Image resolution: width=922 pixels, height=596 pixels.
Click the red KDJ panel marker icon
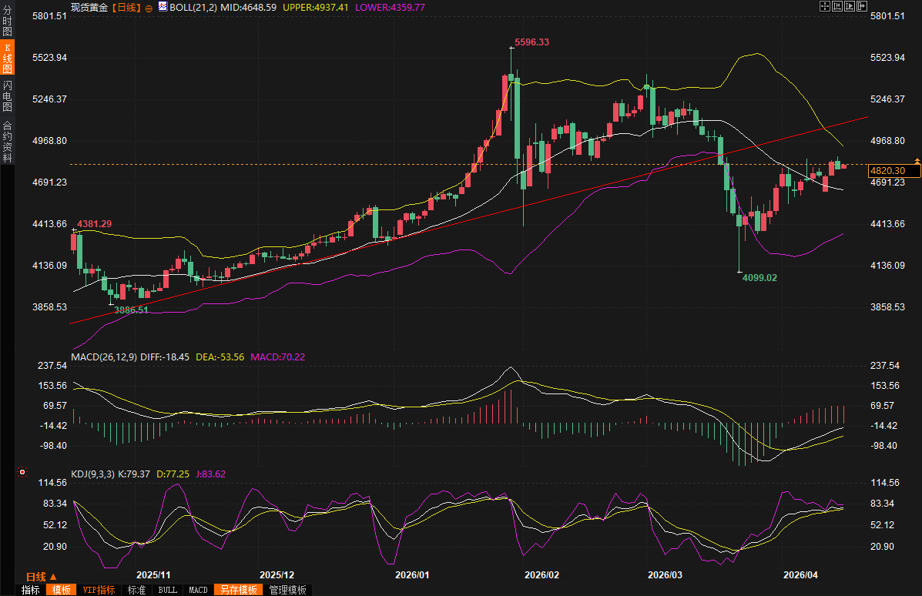click(22, 472)
